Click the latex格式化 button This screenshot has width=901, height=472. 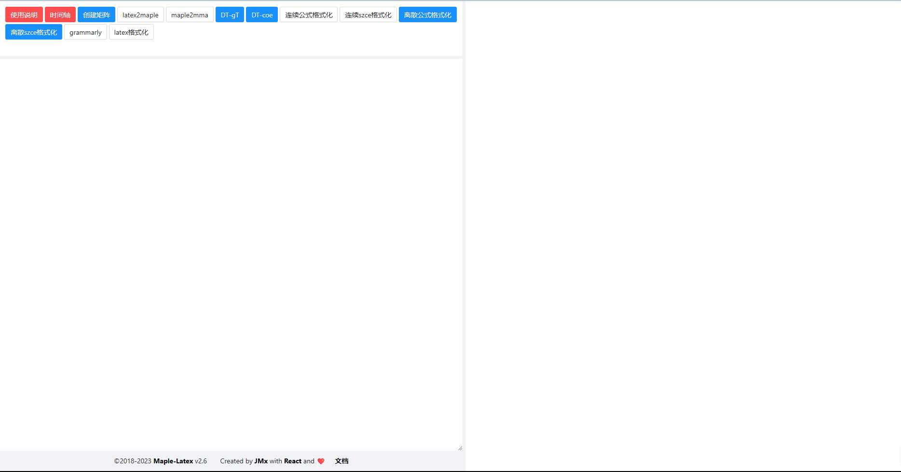click(x=131, y=32)
